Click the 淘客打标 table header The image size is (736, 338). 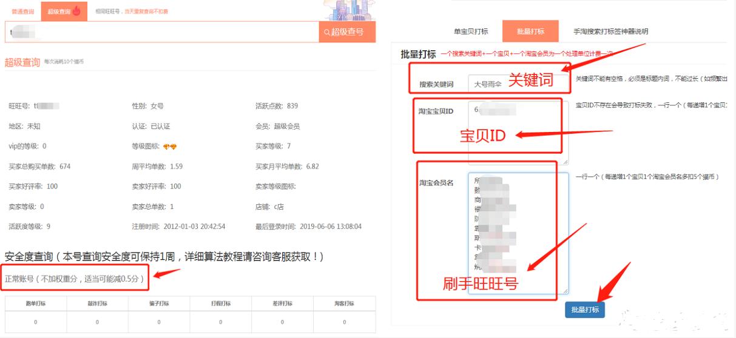point(345,303)
